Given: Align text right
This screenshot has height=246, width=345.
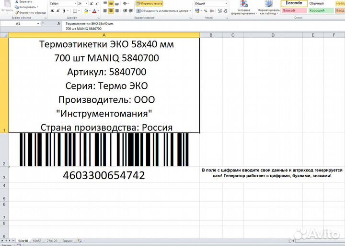Looking at the screenshot, I should (117, 11).
